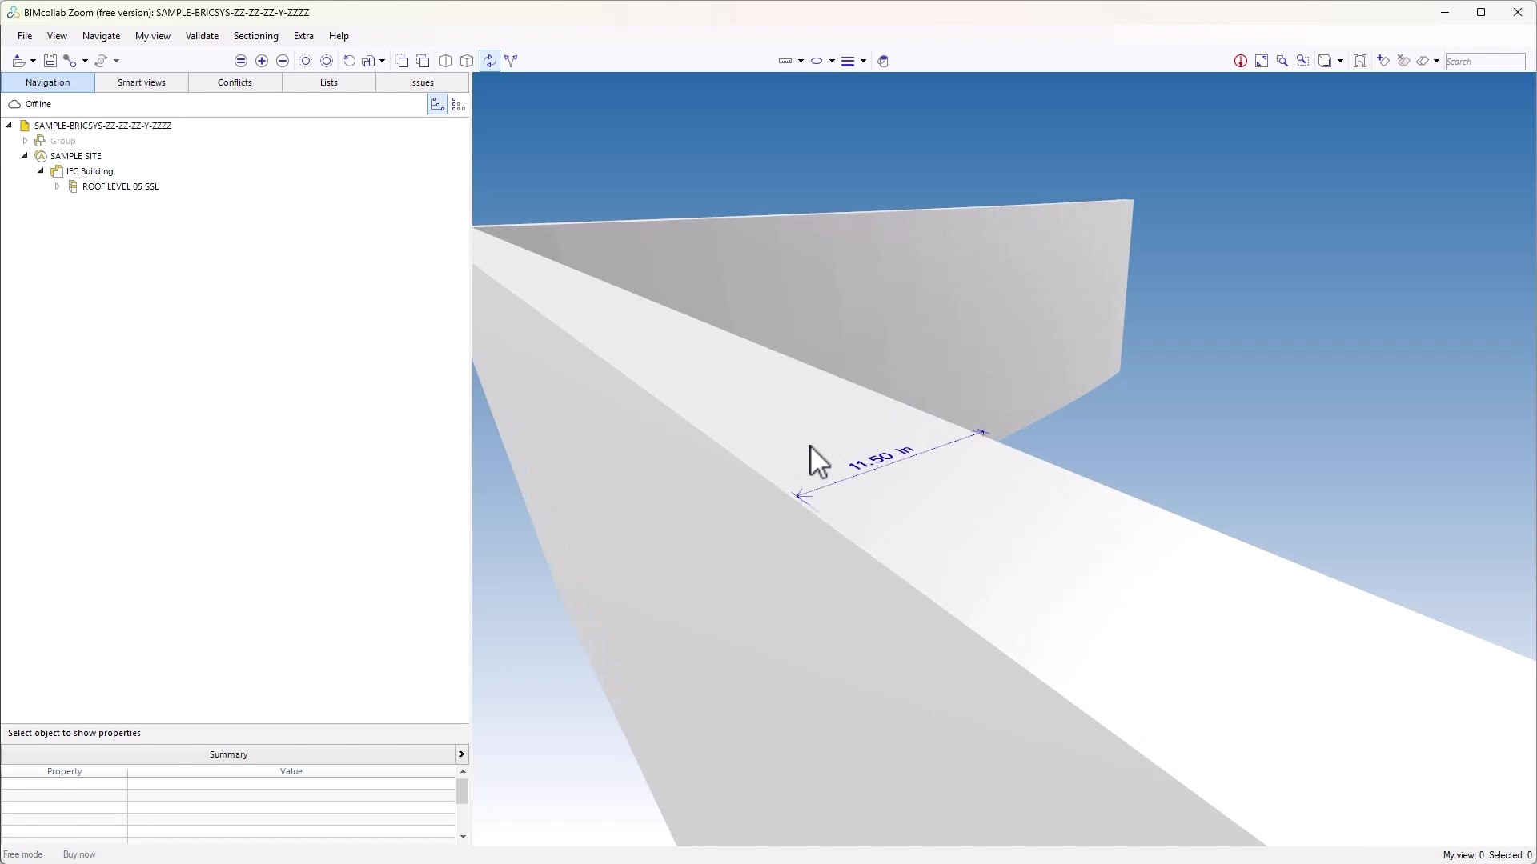Switch to hierarchical tree view mode
Image resolution: width=1537 pixels, height=864 pixels.
[437, 104]
